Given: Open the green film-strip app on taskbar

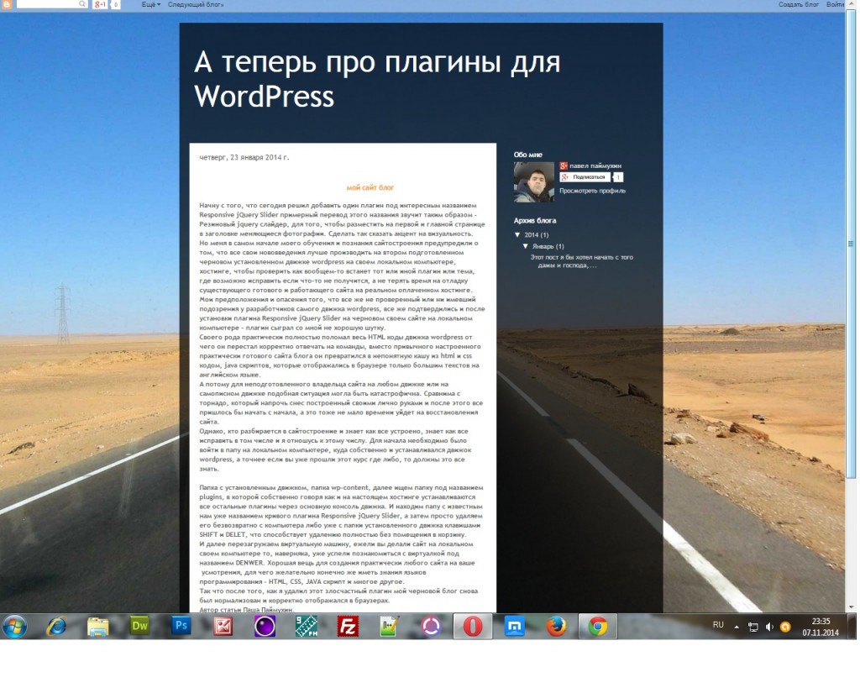Looking at the screenshot, I should click(307, 627).
